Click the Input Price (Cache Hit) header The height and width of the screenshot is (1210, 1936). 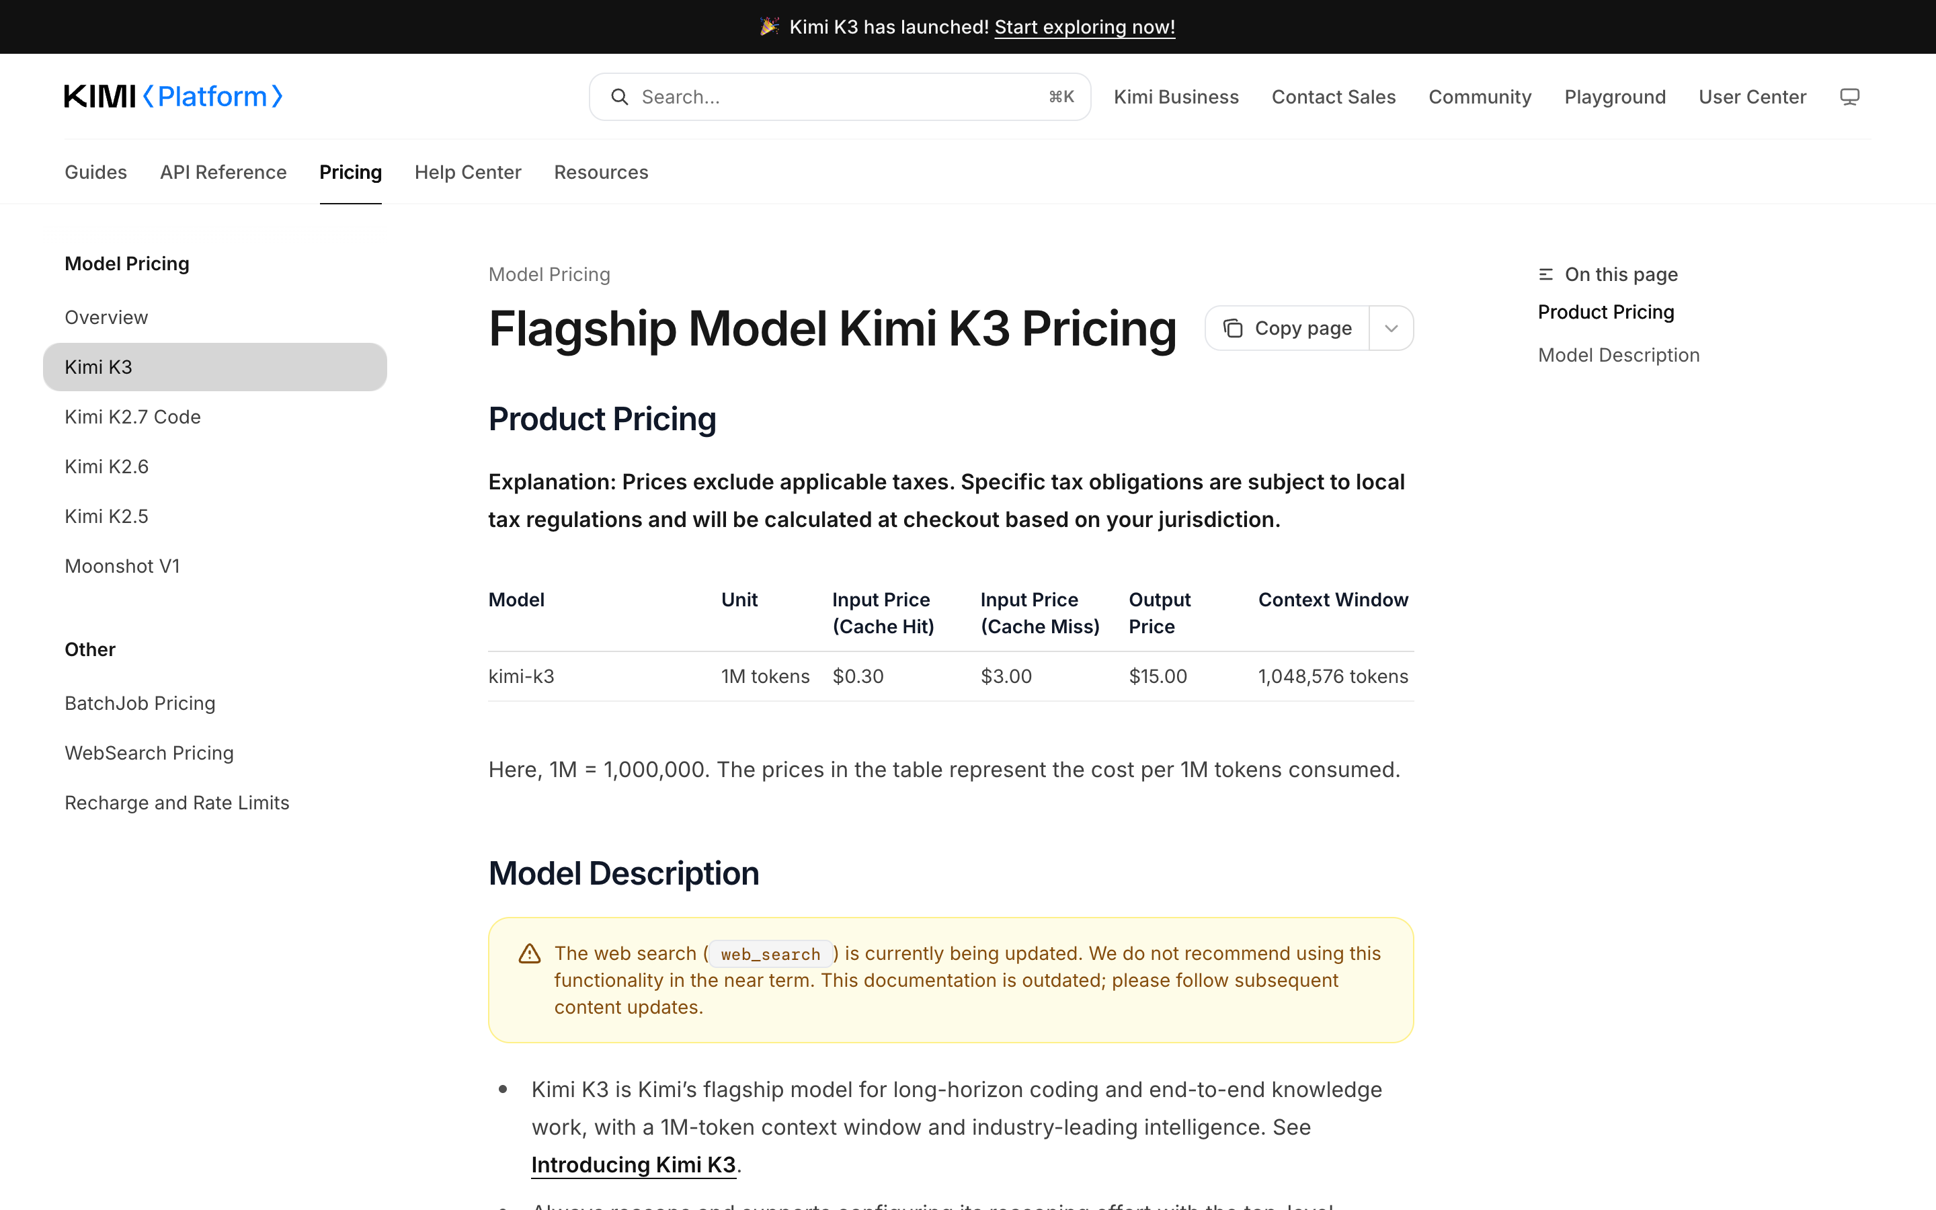point(883,613)
